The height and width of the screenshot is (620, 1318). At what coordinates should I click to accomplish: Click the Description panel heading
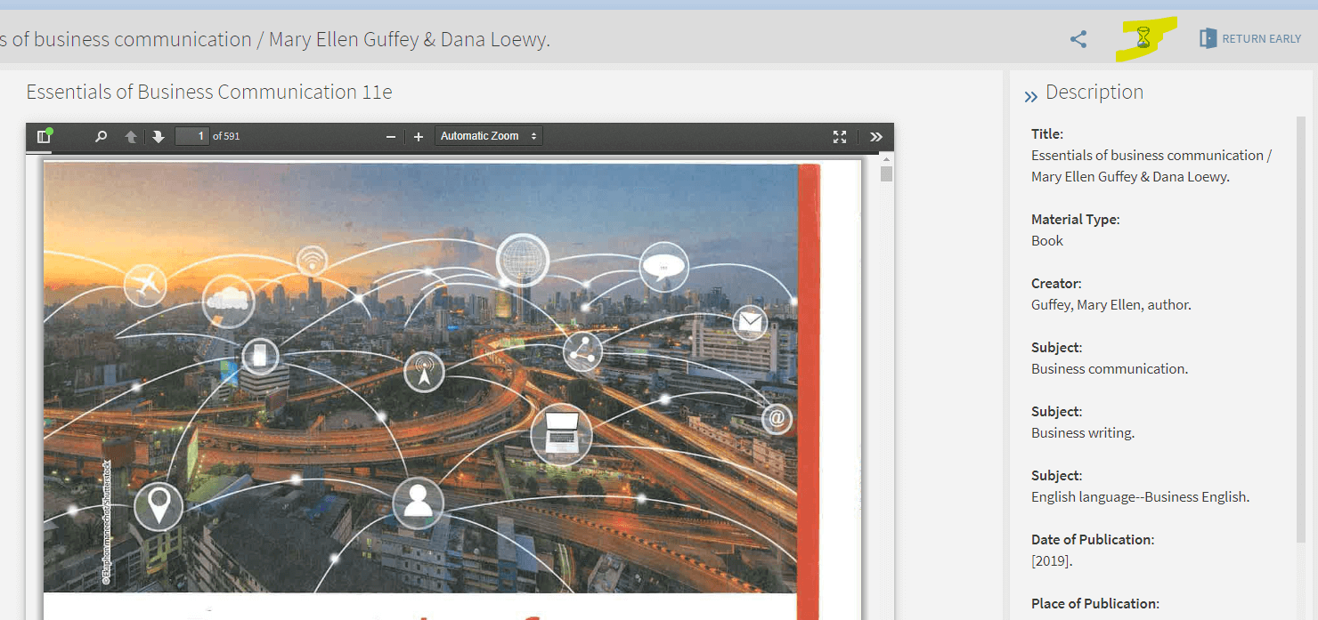[x=1094, y=93]
